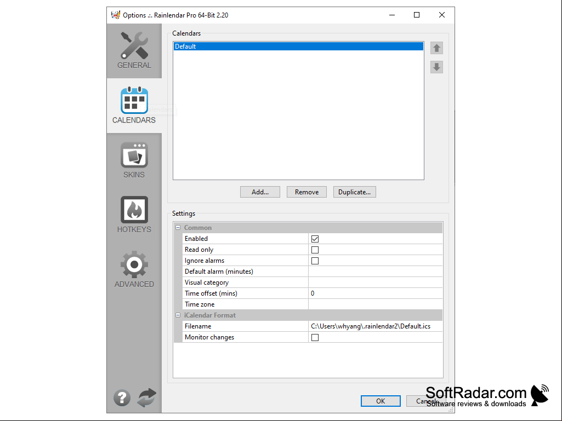
Task: Uncheck the Enabled checkbox
Action: [315, 239]
